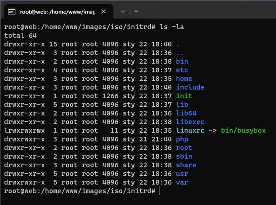The width and height of the screenshot is (276, 205).
Task: Click the 'ls -la' command text
Action: (x=173, y=27)
